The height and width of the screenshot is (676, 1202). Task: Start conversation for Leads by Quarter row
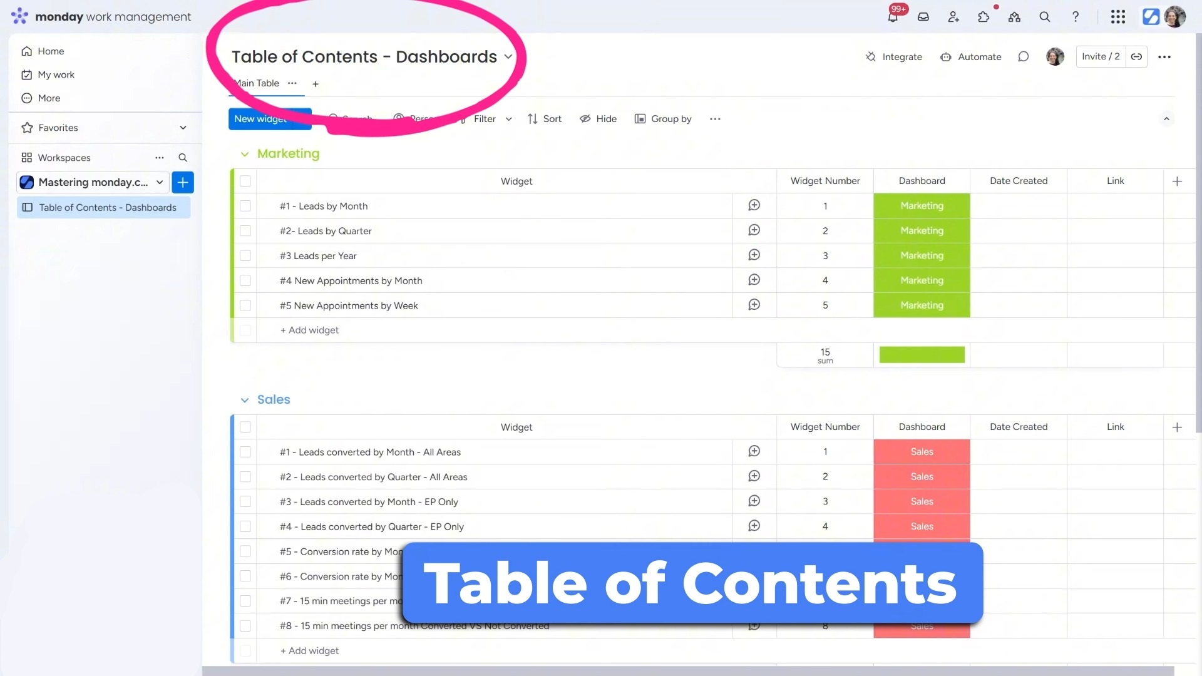pyautogui.click(x=754, y=230)
